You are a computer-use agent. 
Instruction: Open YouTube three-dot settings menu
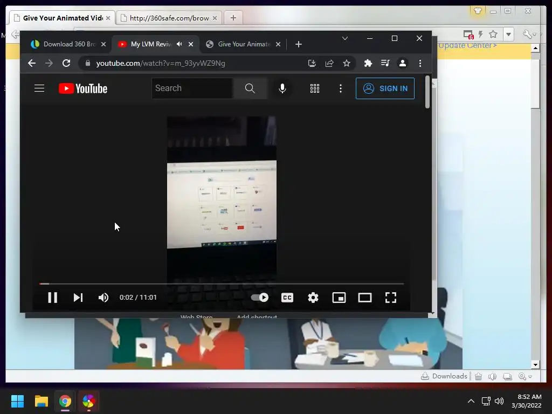[x=341, y=88]
